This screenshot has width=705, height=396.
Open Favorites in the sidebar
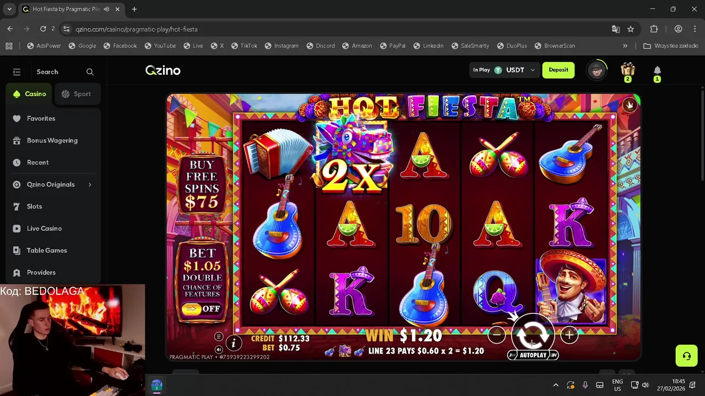tap(41, 118)
